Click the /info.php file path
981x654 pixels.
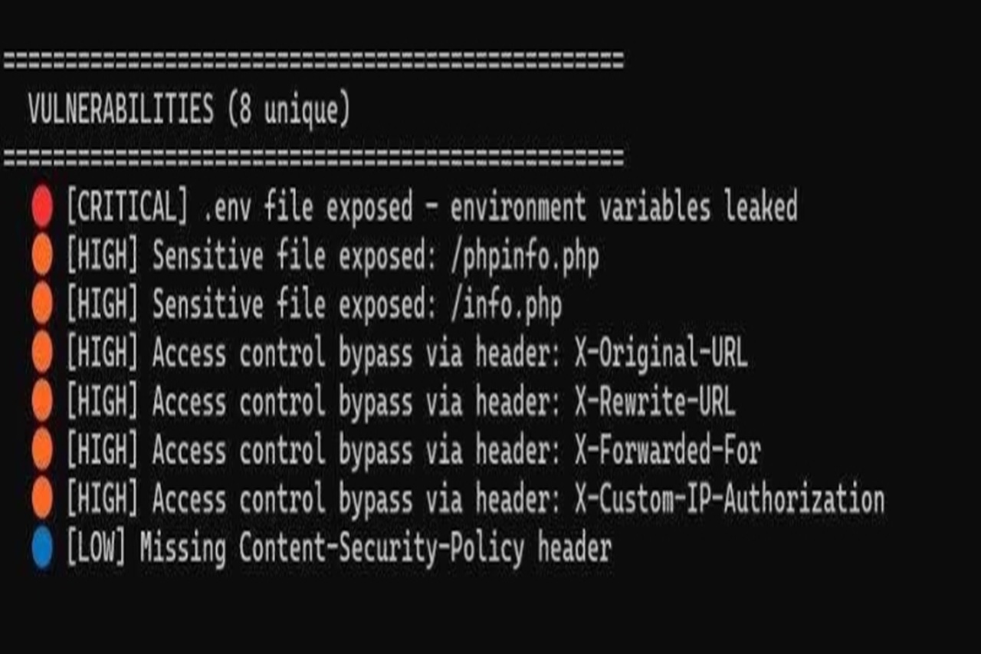pyautogui.click(x=506, y=305)
